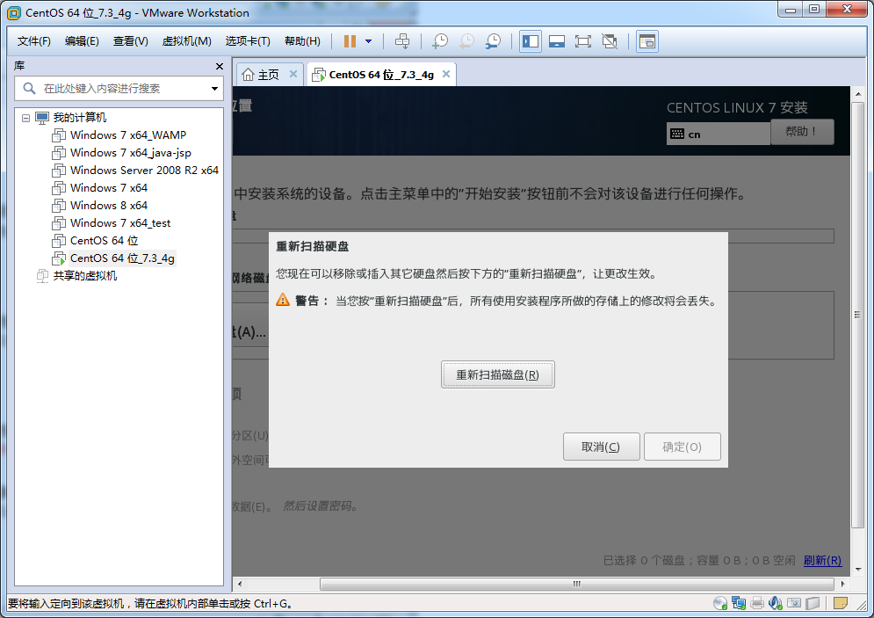The width and height of the screenshot is (874, 618).
Task: Click the CD/DVD device status icon
Action: [x=720, y=603]
